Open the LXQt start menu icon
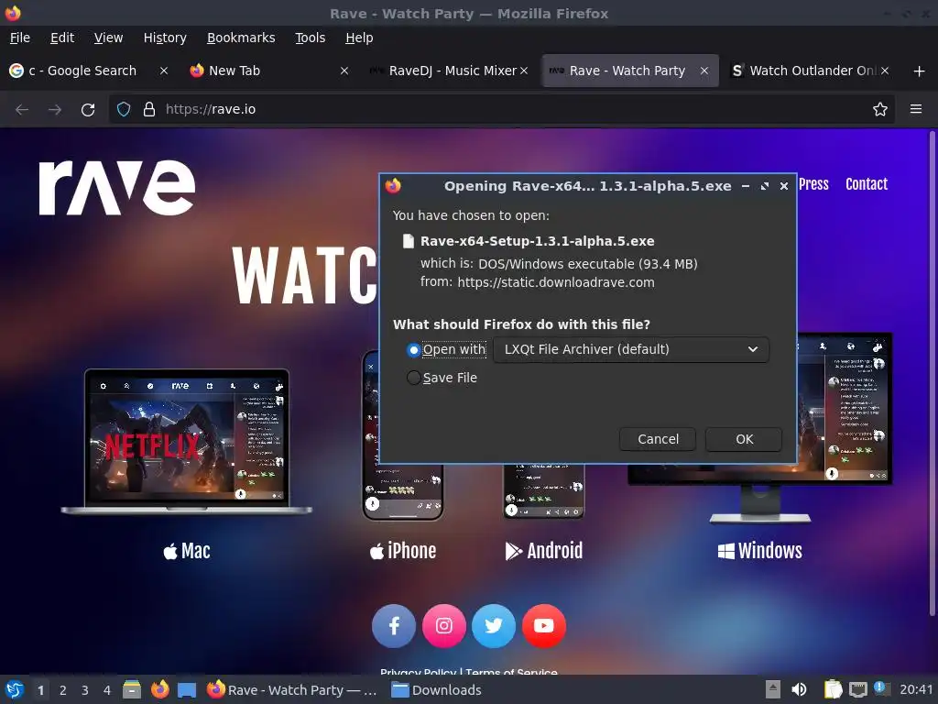 (x=15, y=689)
